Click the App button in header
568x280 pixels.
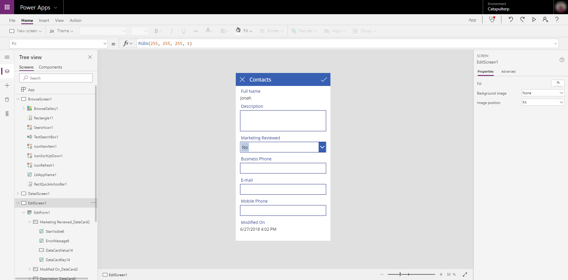[472, 20]
